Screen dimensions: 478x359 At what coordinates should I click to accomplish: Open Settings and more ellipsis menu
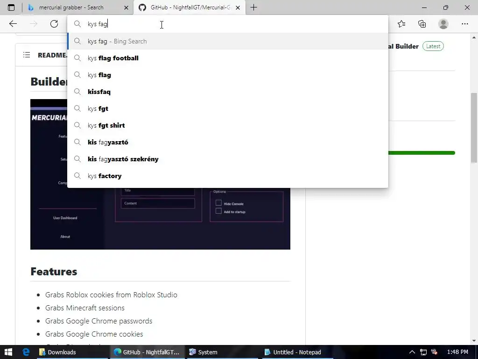[x=464, y=24]
